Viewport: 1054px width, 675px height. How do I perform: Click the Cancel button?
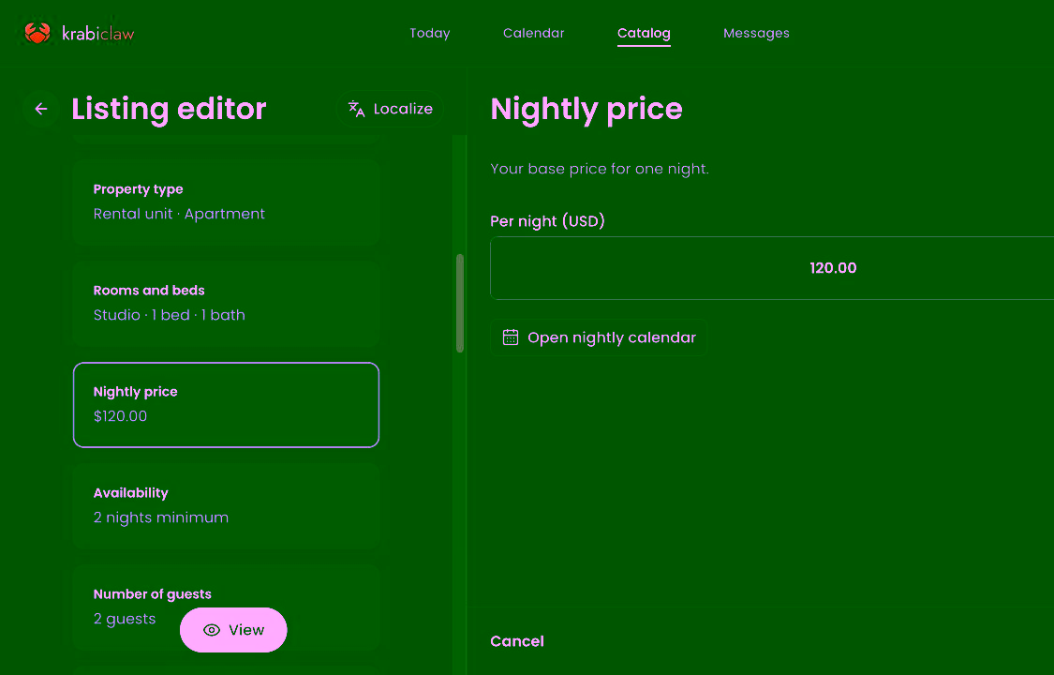pos(517,641)
